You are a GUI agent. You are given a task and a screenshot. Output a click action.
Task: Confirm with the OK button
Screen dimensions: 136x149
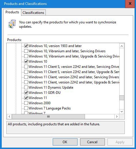(x=65, y=142)
